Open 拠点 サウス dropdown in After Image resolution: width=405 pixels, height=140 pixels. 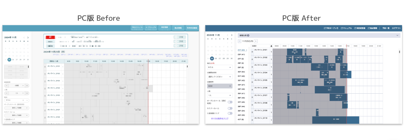point(220,67)
